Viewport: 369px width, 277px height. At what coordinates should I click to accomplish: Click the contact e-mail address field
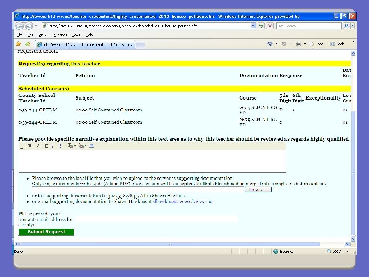(157, 219)
